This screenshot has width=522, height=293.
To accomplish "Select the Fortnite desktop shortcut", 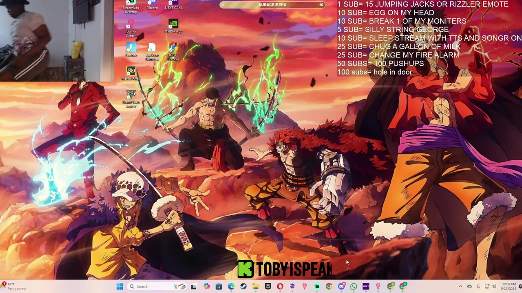I will click(x=131, y=50).
